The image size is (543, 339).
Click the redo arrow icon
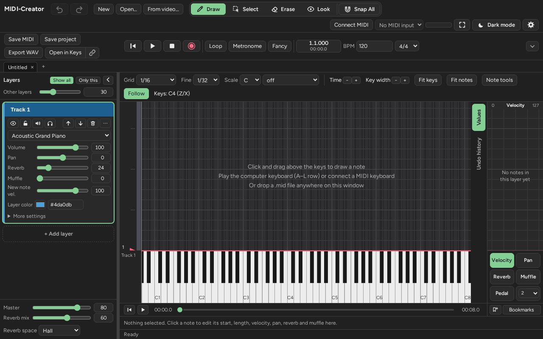[79, 9]
